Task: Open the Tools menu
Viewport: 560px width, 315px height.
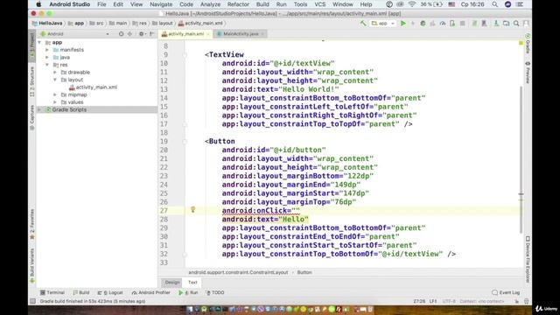Action: coord(300,4)
